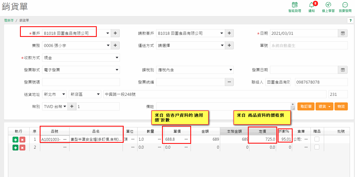Expand the 客戶 customer dropdown
Image resolution: width=355 pixels, height=177 pixels.
point(108,33)
